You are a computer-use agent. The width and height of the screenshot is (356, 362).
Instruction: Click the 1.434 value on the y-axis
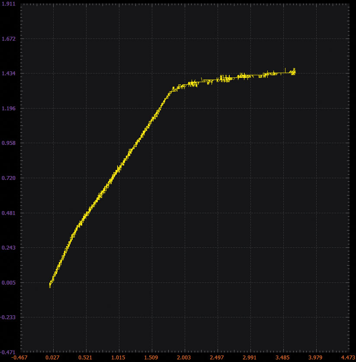point(8,74)
